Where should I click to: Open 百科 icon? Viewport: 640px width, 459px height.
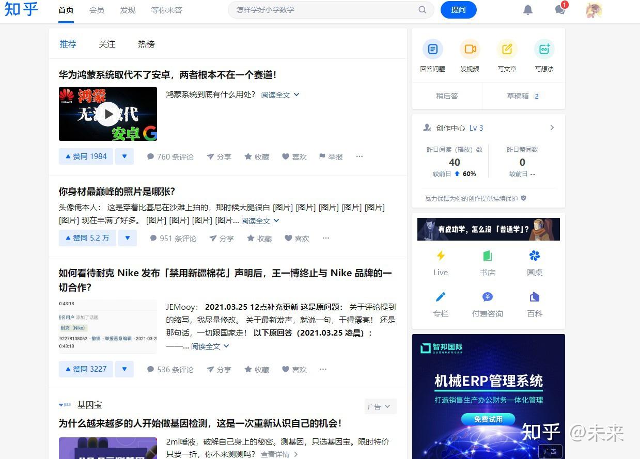535,297
